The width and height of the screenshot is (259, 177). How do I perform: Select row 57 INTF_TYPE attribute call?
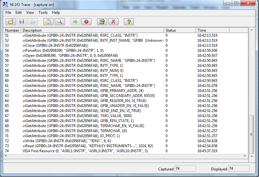point(125,66)
